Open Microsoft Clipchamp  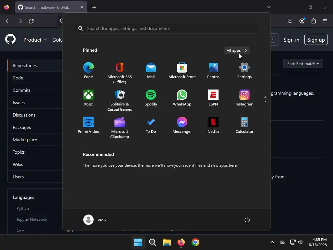pyautogui.click(x=120, y=128)
